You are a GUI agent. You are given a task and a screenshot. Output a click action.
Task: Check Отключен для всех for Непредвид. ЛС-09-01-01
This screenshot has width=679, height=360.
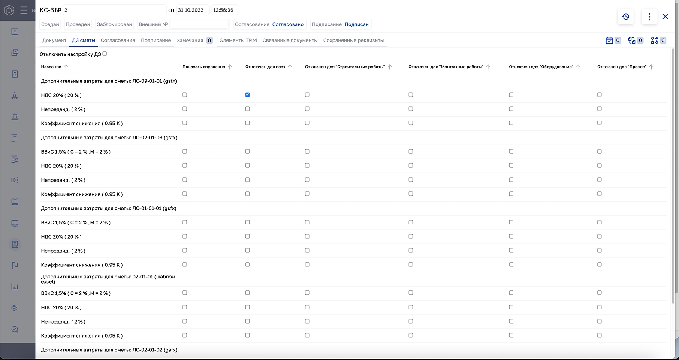click(x=247, y=109)
